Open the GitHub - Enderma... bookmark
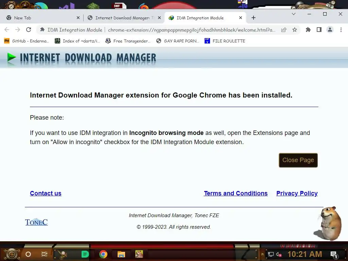The height and width of the screenshot is (261, 348). [27, 41]
